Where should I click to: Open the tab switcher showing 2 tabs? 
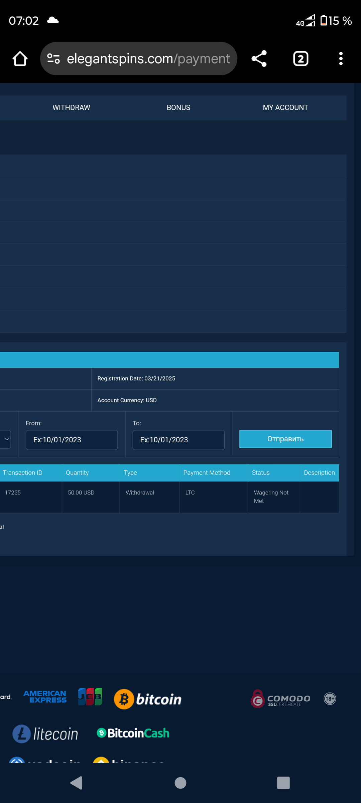click(x=300, y=59)
